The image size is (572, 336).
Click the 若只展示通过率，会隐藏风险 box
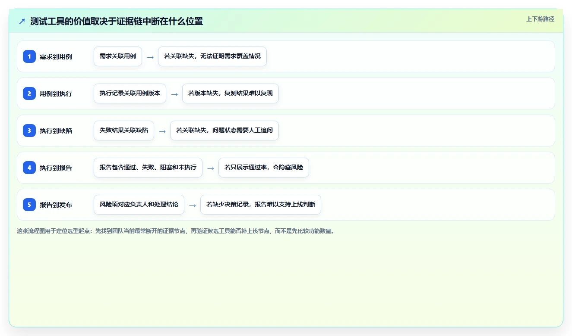[x=264, y=168]
